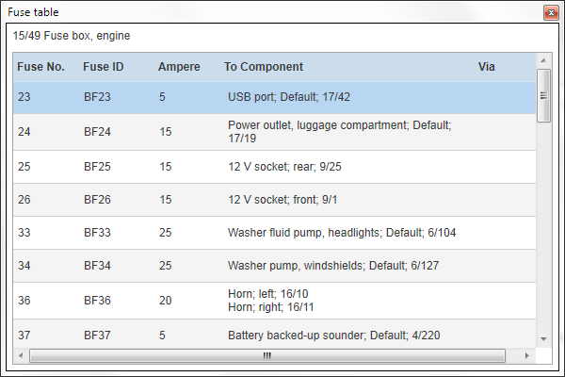Click the To Component column header
Viewport: 565px width, 377px height.
264,67
